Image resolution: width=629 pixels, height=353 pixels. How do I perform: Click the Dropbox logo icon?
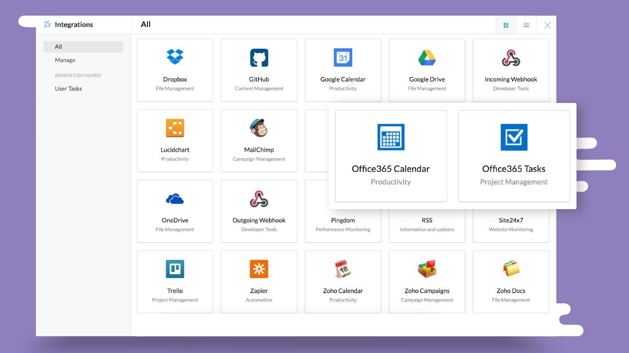pyautogui.click(x=175, y=57)
